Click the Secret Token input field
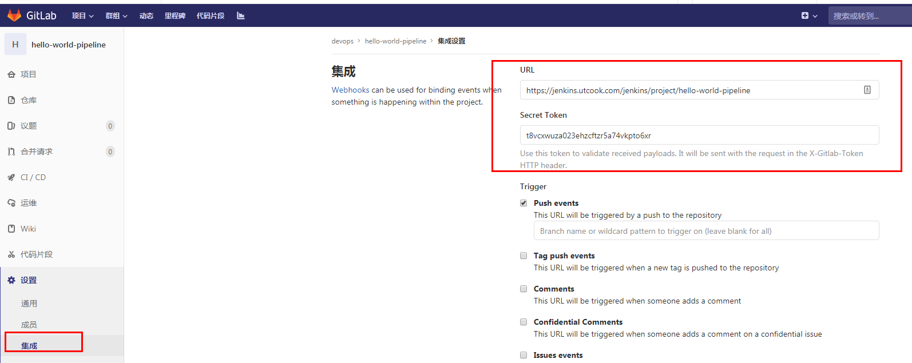This screenshot has height=363, width=912. [699, 135]
